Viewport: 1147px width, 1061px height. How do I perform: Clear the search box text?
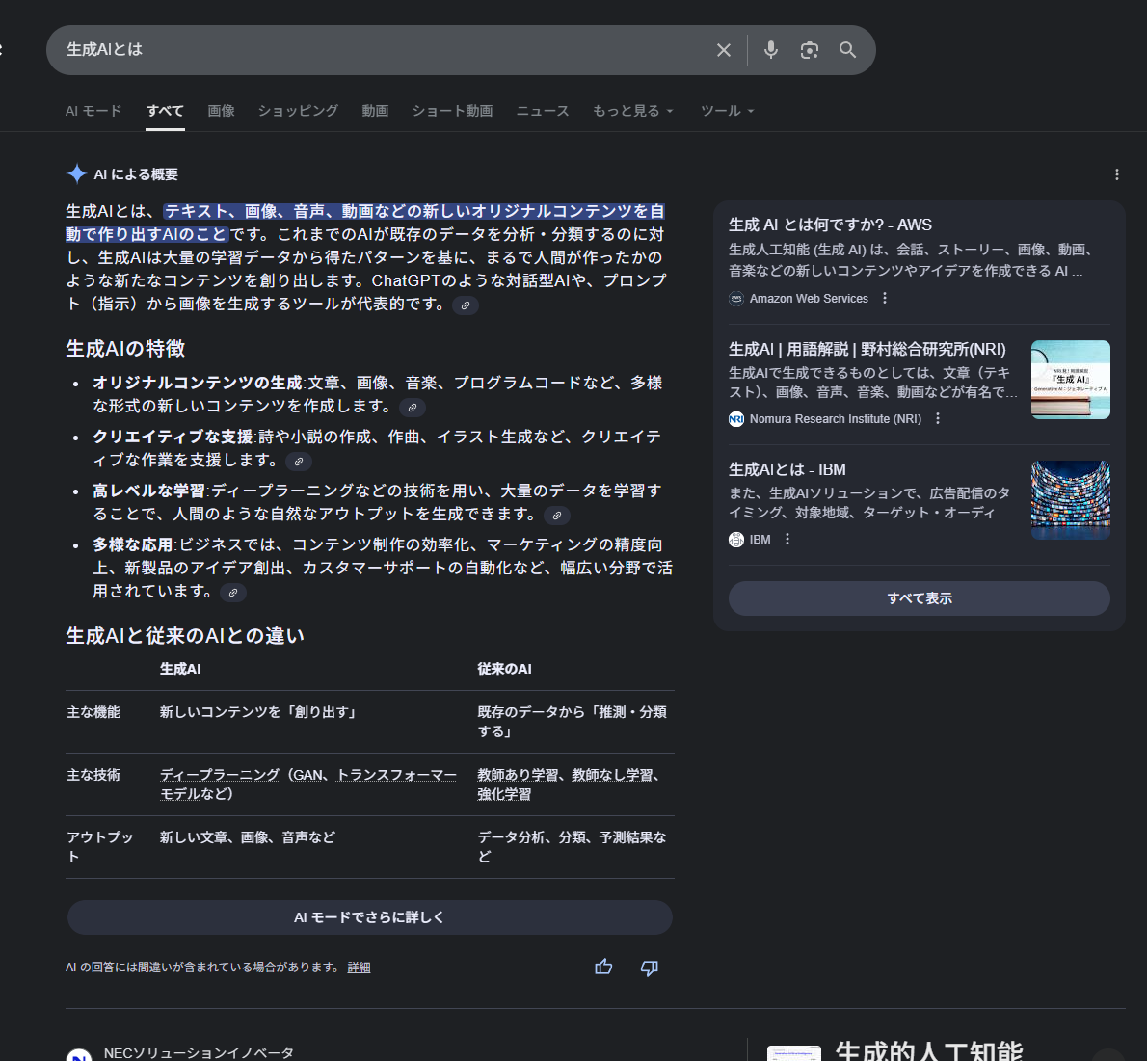point(724,50)
